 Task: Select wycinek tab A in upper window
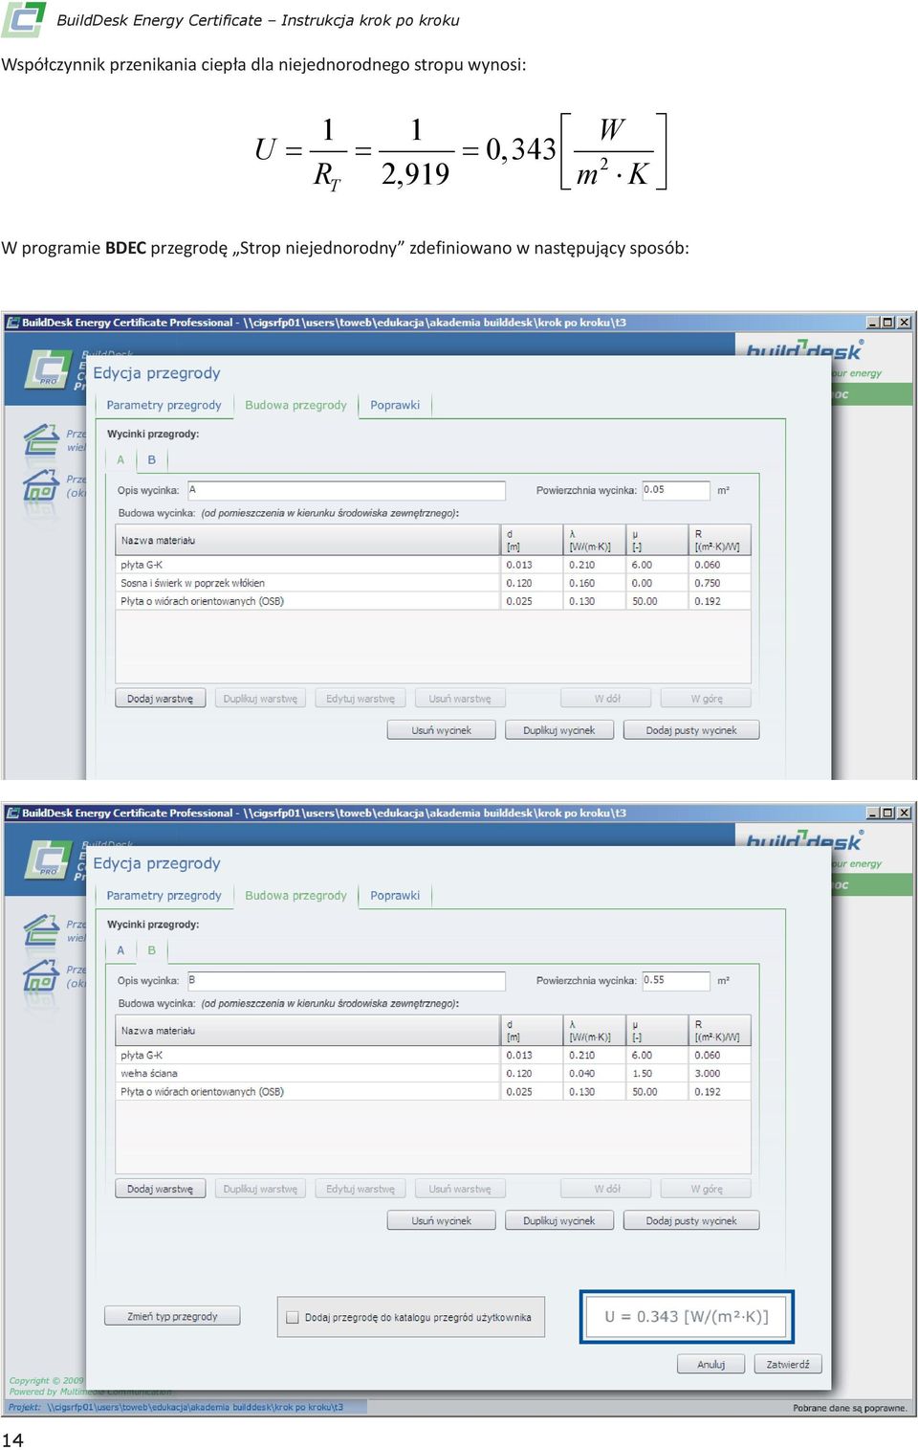pos(120,460)
